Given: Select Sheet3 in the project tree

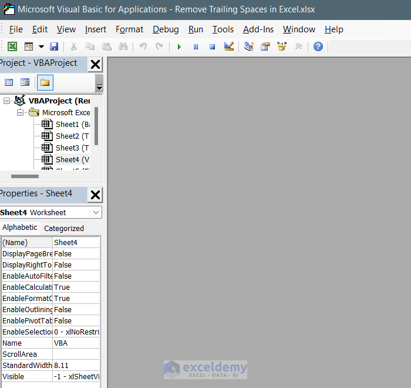Looking at the screenshot, I should point(73,148).
